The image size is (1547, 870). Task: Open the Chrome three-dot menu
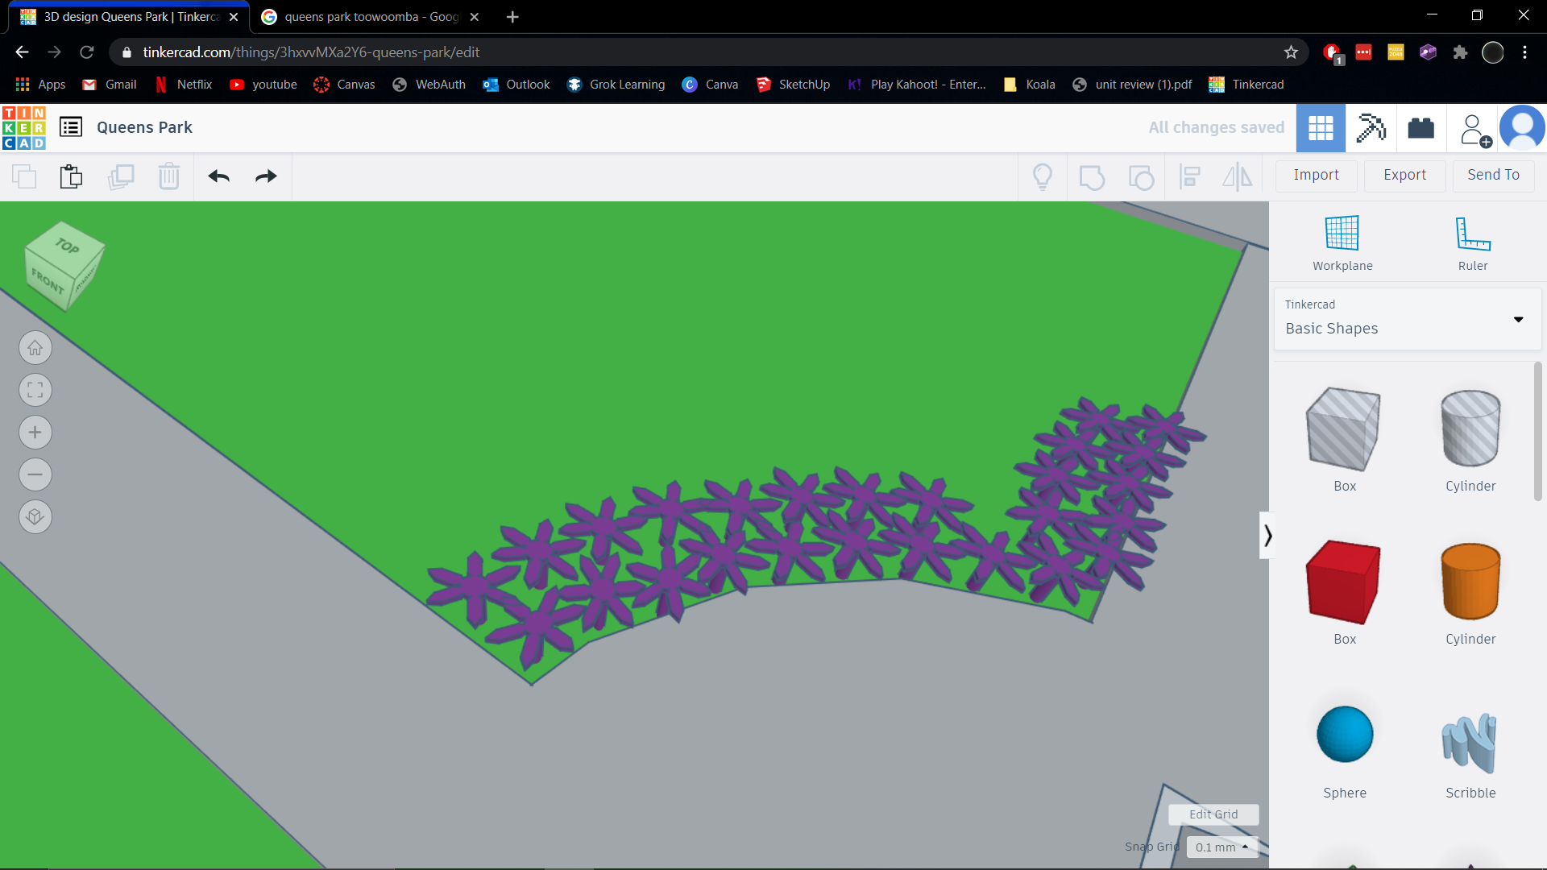tap(1524, 52)
